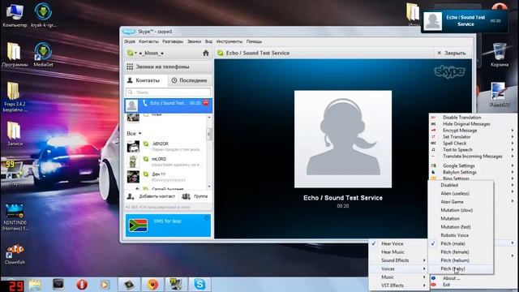Open the Opera browser from the taskbar

(82, 285)
